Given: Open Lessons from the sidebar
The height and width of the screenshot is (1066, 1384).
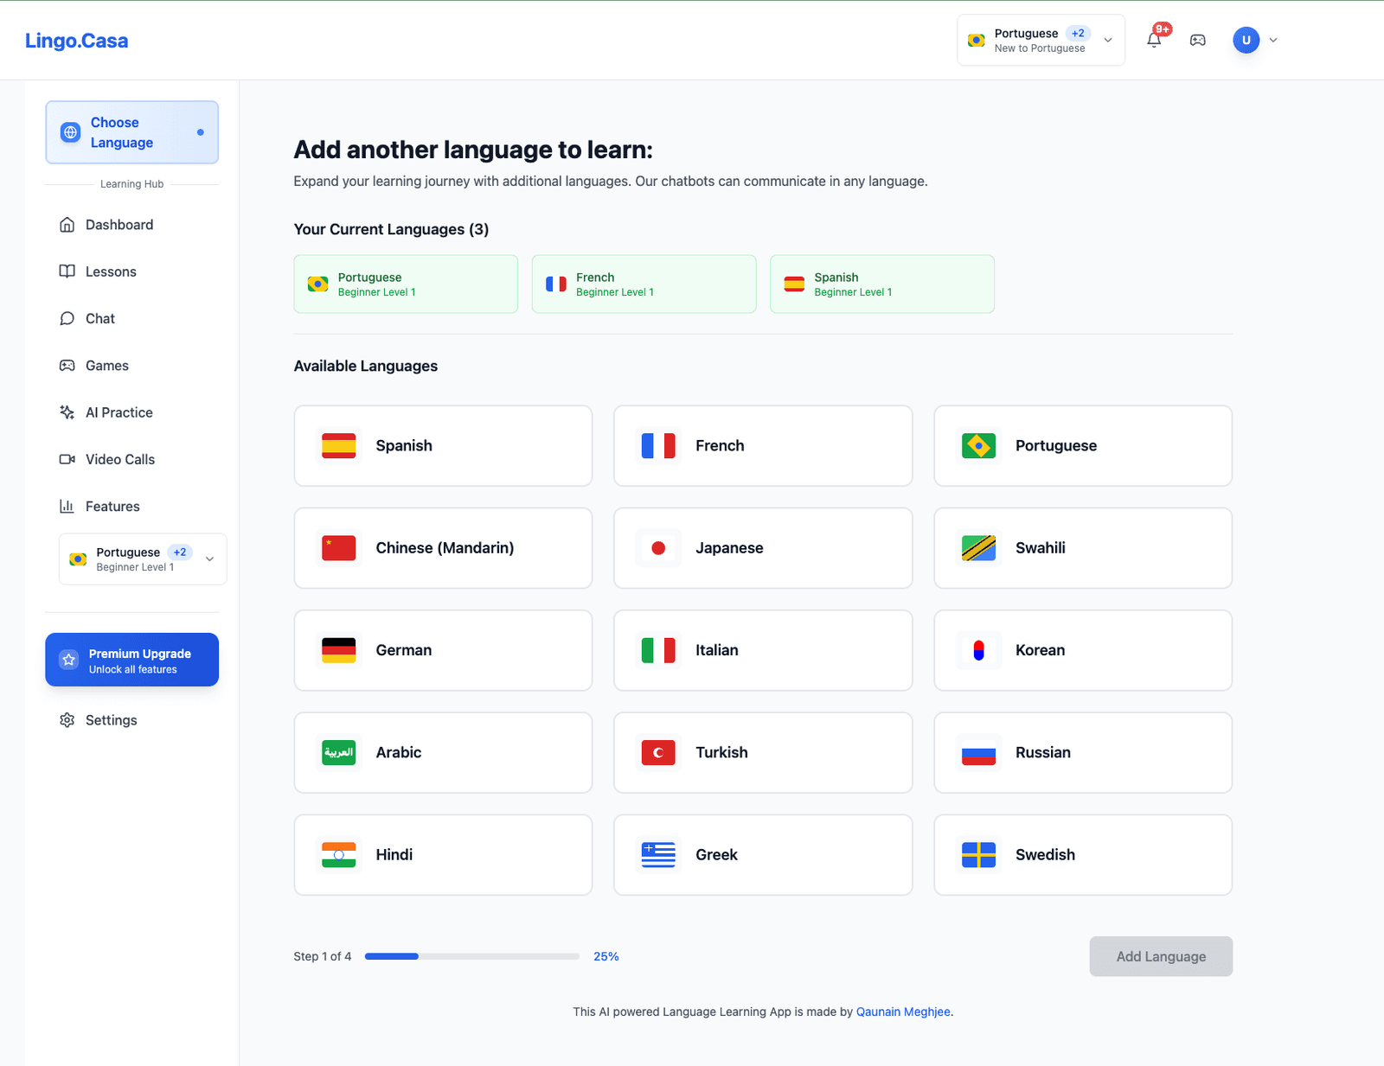Looking at the screenshot, I should [x=111, y=271].
